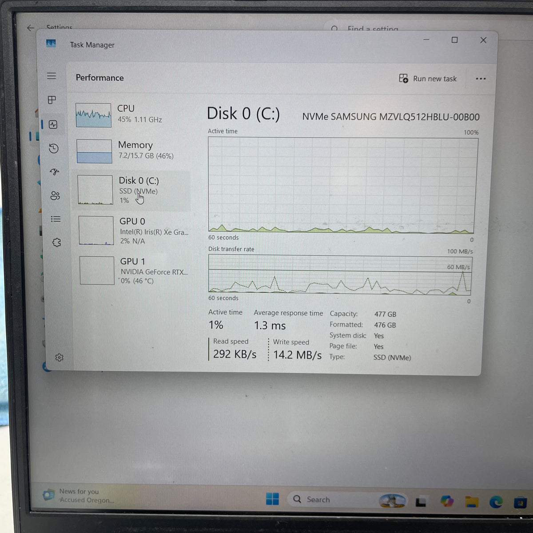Screen dimensions: 533x533
Task: Click the taskbar Search box
Action: click(x=348, y=500)
